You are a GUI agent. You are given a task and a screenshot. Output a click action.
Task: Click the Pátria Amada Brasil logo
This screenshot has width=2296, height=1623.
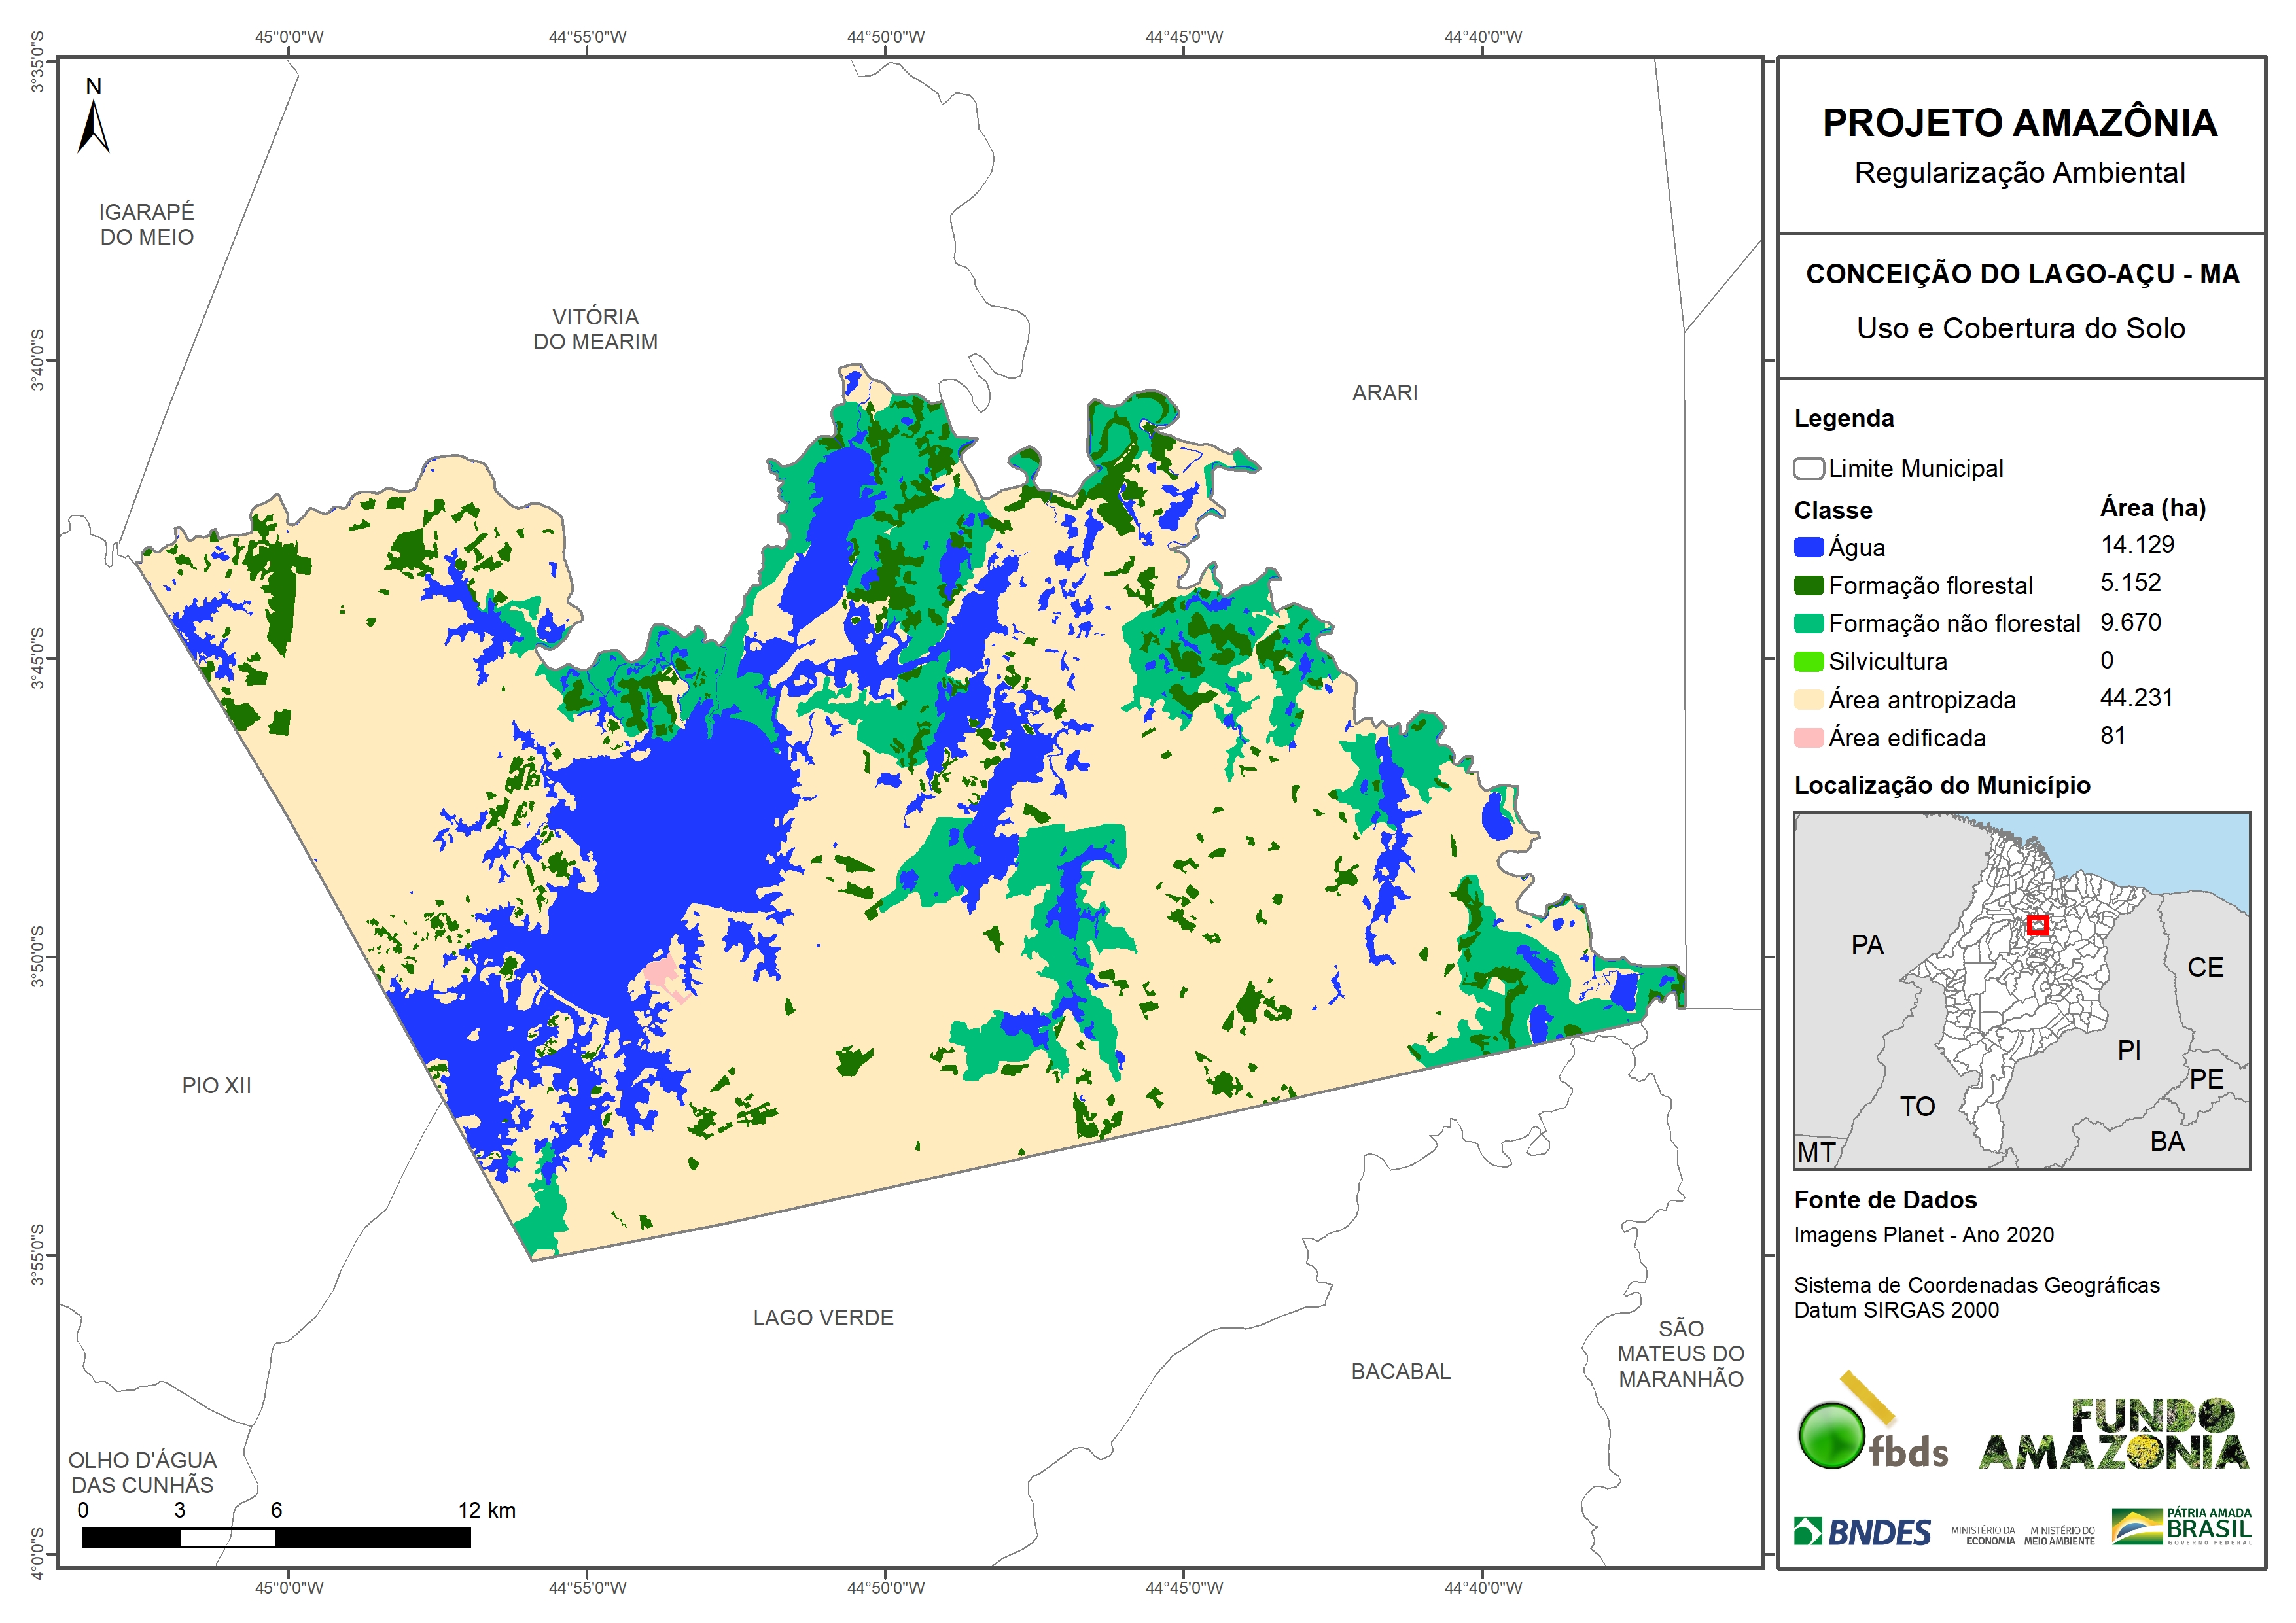click(2181, 1527)
